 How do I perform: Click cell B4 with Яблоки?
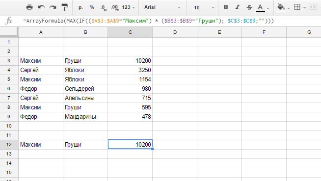point(85,70)
